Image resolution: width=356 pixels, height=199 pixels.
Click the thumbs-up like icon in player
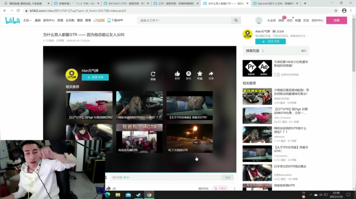tap(178, 74)
